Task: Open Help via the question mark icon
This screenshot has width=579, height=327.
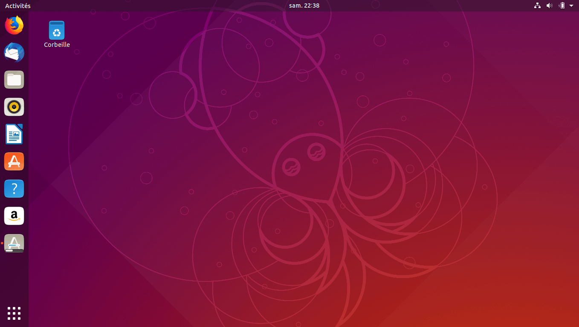Action: [x=14, y=189]
